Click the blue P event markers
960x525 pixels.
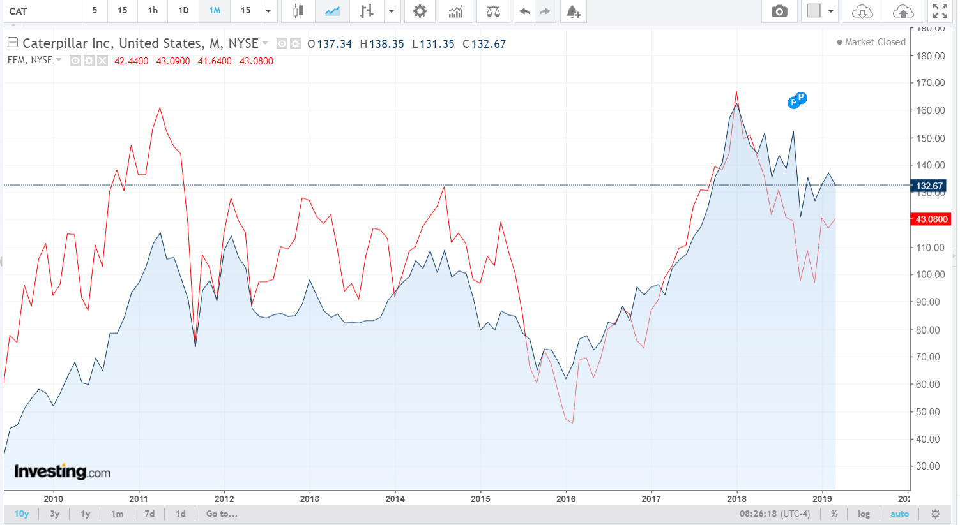pos(797,100)
